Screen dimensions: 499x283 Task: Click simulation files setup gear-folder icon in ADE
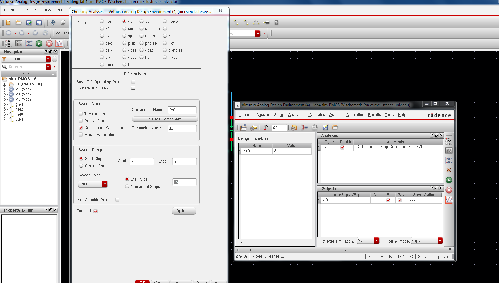pyautogui.click(x=253, y=127)
